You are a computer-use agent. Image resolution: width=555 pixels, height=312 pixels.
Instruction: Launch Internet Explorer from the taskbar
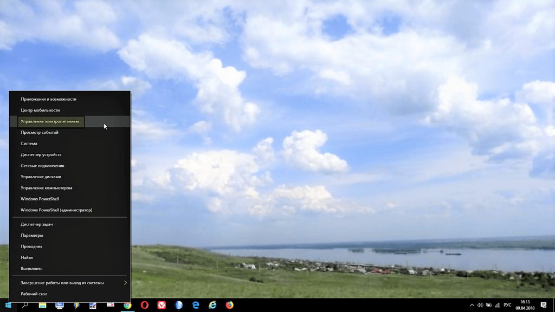pos(213,305)
